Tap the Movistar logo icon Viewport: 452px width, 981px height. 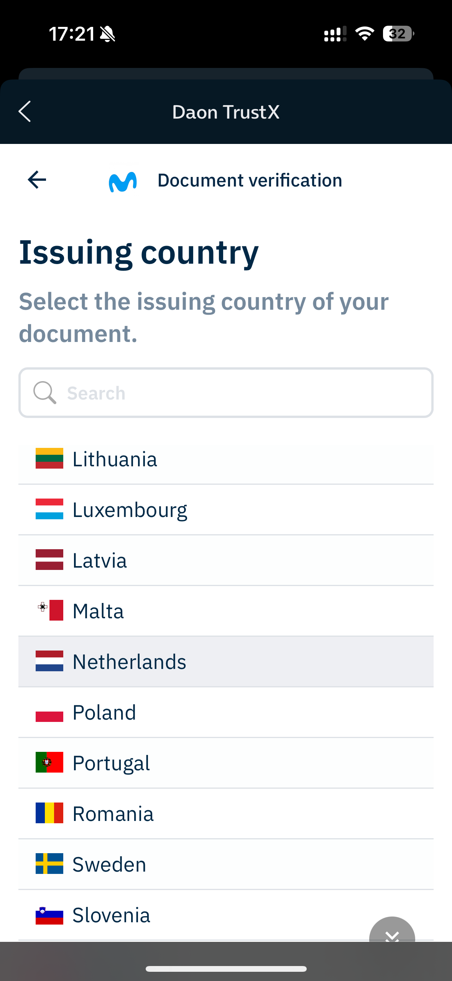[123, 181]
